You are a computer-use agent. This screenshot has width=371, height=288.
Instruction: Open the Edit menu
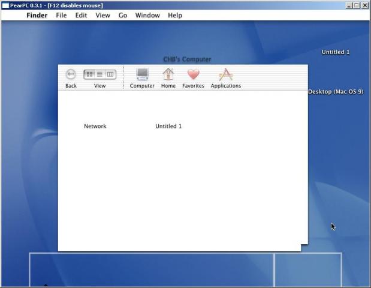tap(81, 16)
